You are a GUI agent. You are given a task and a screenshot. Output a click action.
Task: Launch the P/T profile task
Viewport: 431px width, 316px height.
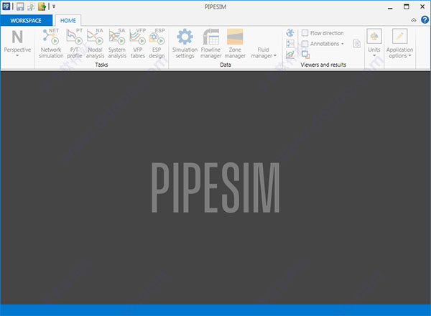coord(75,44)
